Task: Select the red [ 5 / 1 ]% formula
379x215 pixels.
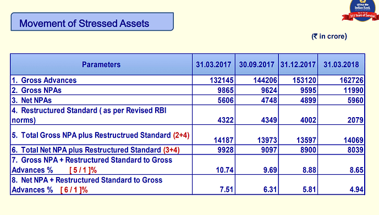Action: coord(83,170)
